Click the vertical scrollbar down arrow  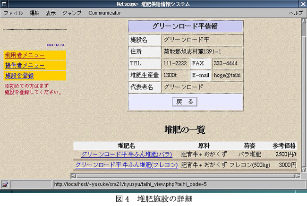[304, 169]
